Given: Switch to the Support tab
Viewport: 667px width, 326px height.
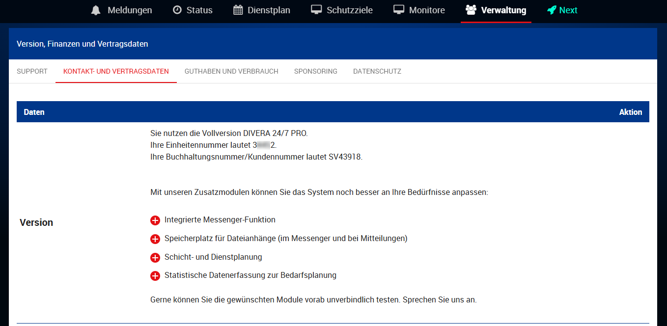Looking at the screenshot, I should coord(32,71).
